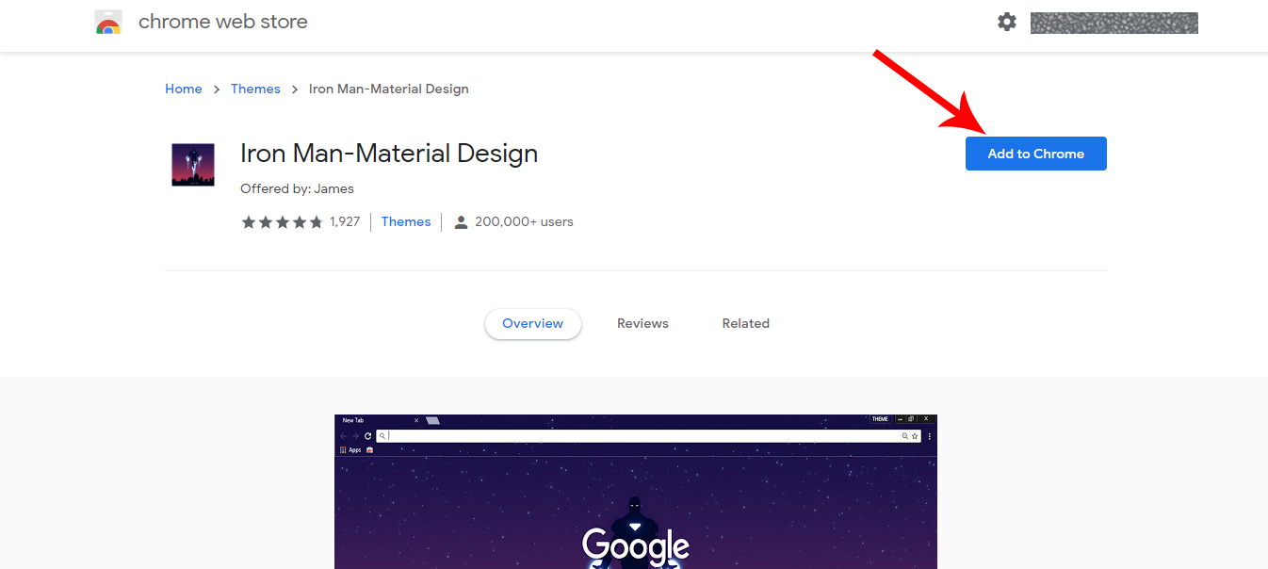1268x569 pixels.
Task: Open Themes category link beside rating
Action: point(406,222)
